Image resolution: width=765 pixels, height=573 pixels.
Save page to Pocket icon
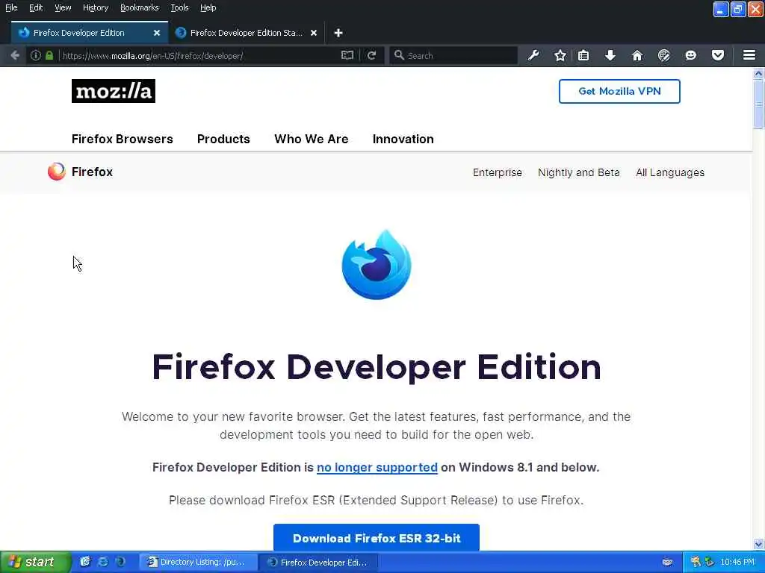718,55
